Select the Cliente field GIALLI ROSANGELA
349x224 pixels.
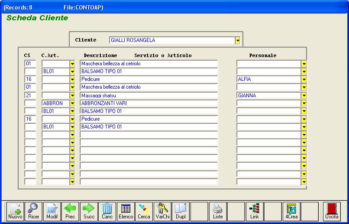[x=172, y=41]
